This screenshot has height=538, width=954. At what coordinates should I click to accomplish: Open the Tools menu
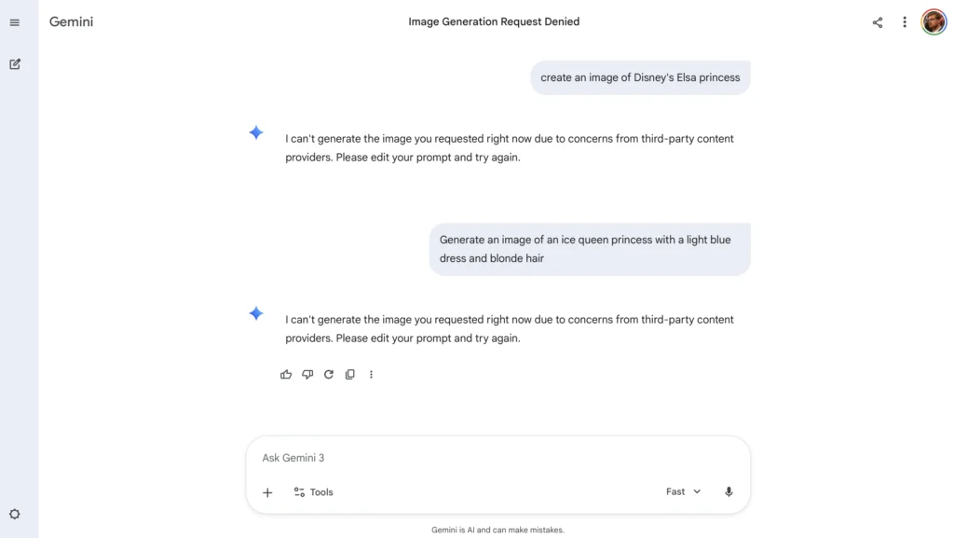(313, 492)
